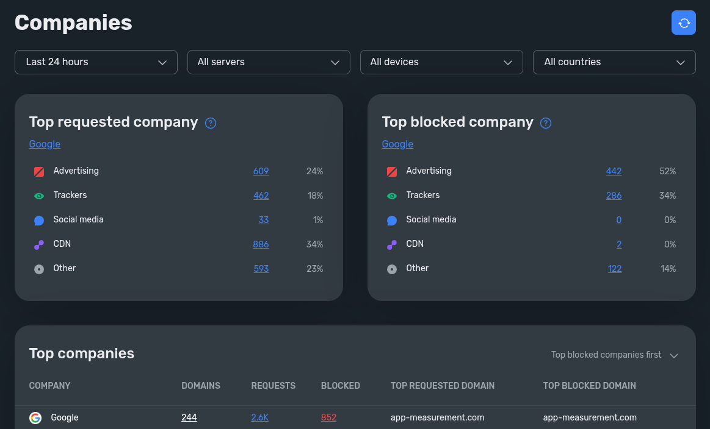710x429 pixels.
Task: Click TOP BLOCKED DOMAIN column header
Action: [x=590, y=386]
